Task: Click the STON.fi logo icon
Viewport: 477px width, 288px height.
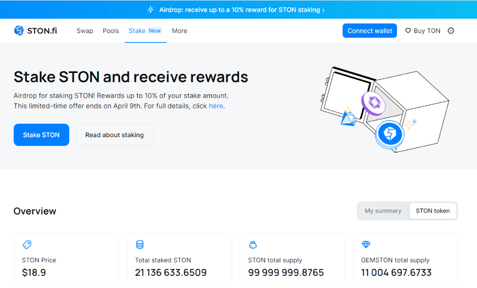Action: click(19, 31)
